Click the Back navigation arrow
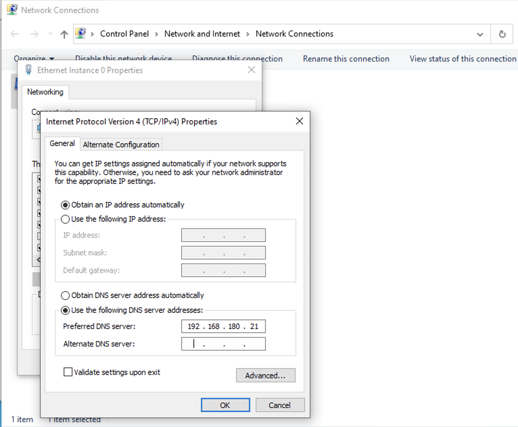Viewport: 518px width, 427px height. tap(15, 34)
